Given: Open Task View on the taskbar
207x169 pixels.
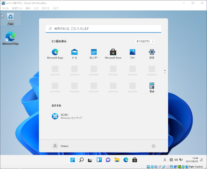Looking at the screenshot, I should tap(90, 160).
